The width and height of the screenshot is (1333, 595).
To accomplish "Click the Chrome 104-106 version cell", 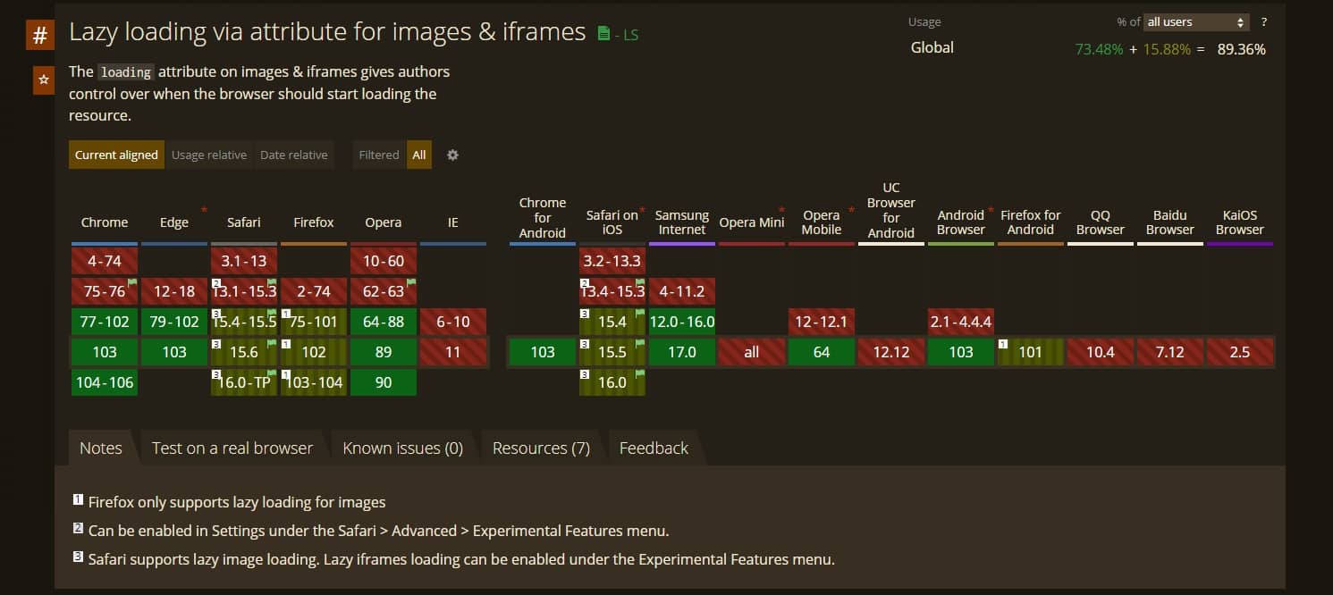I will tap(105, 382).
